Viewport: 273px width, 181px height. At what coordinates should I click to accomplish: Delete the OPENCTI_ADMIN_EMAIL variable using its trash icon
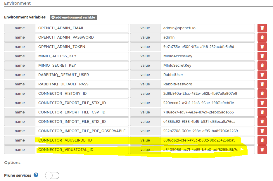(x=262, y=28)
